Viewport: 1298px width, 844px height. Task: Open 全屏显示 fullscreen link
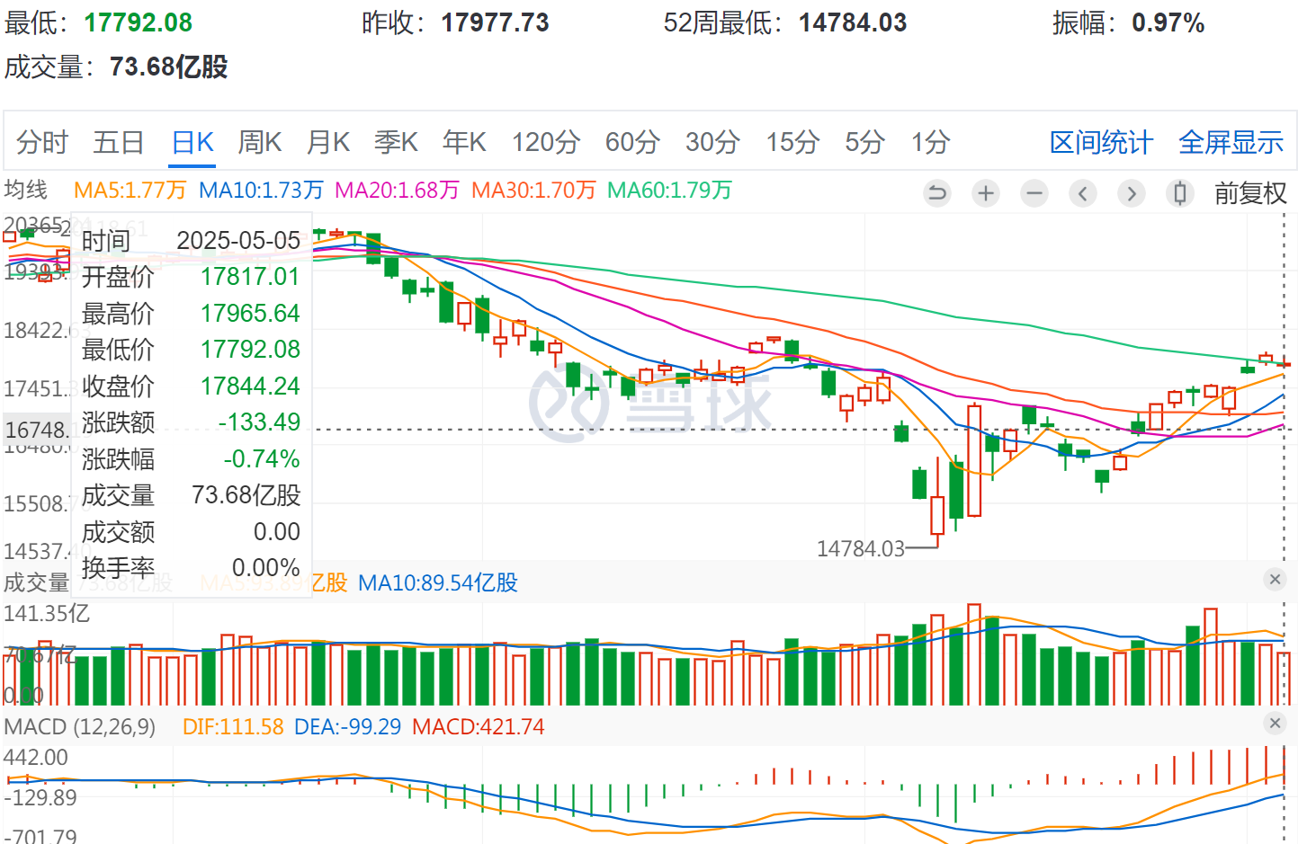[x=1231, y=142]
